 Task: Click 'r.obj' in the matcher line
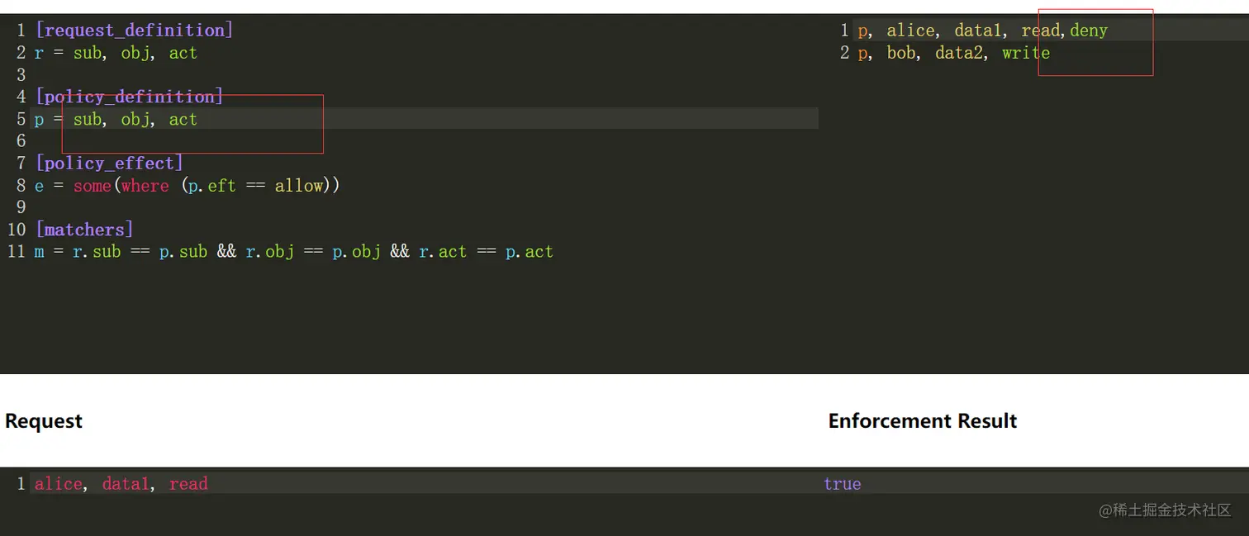pos(270,251)
